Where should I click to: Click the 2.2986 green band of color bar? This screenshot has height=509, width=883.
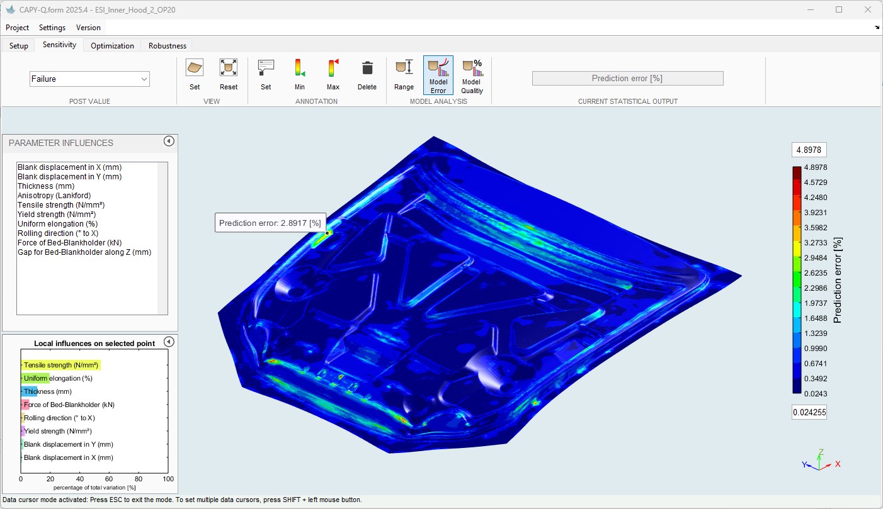pos(797,288)
